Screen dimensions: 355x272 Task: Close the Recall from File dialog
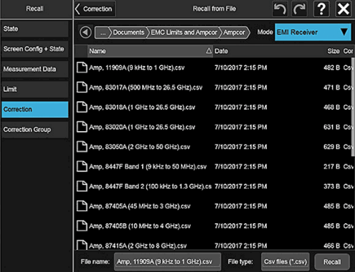(344, 9)
